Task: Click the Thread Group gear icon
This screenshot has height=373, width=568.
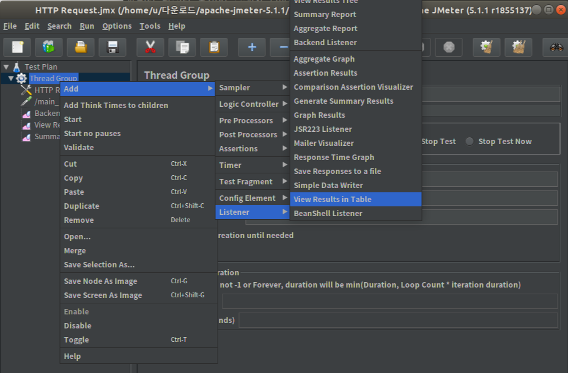Action: 21,78
